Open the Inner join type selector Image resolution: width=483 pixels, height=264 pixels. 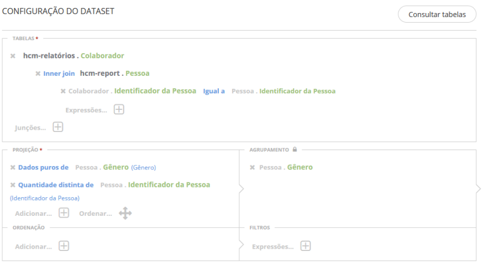[59, 74]
